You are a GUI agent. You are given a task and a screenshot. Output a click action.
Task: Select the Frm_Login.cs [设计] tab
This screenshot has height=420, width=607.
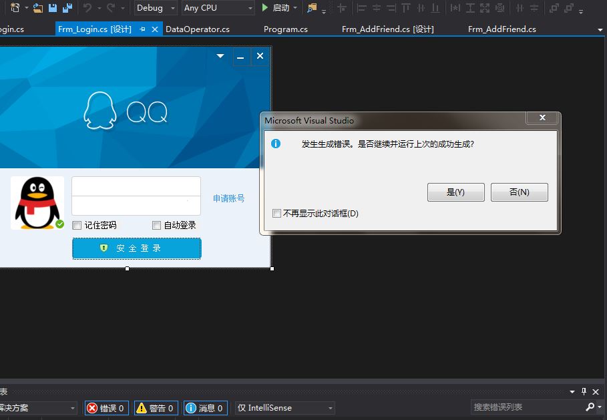tap(95, 29)
